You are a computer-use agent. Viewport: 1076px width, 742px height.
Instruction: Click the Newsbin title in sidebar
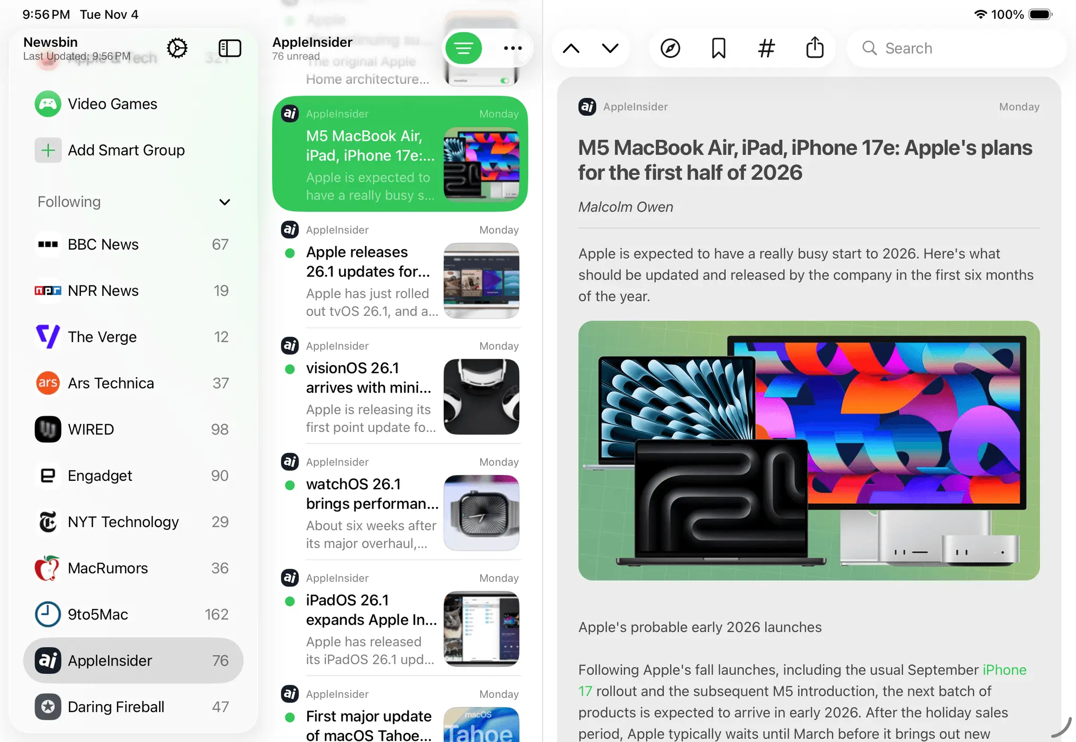(x=50, y=42)
